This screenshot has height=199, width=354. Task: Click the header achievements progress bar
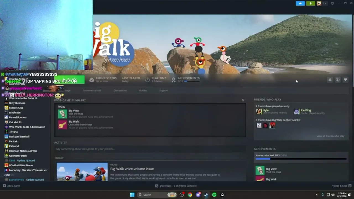pyautogui.click(x=192, y=81)
